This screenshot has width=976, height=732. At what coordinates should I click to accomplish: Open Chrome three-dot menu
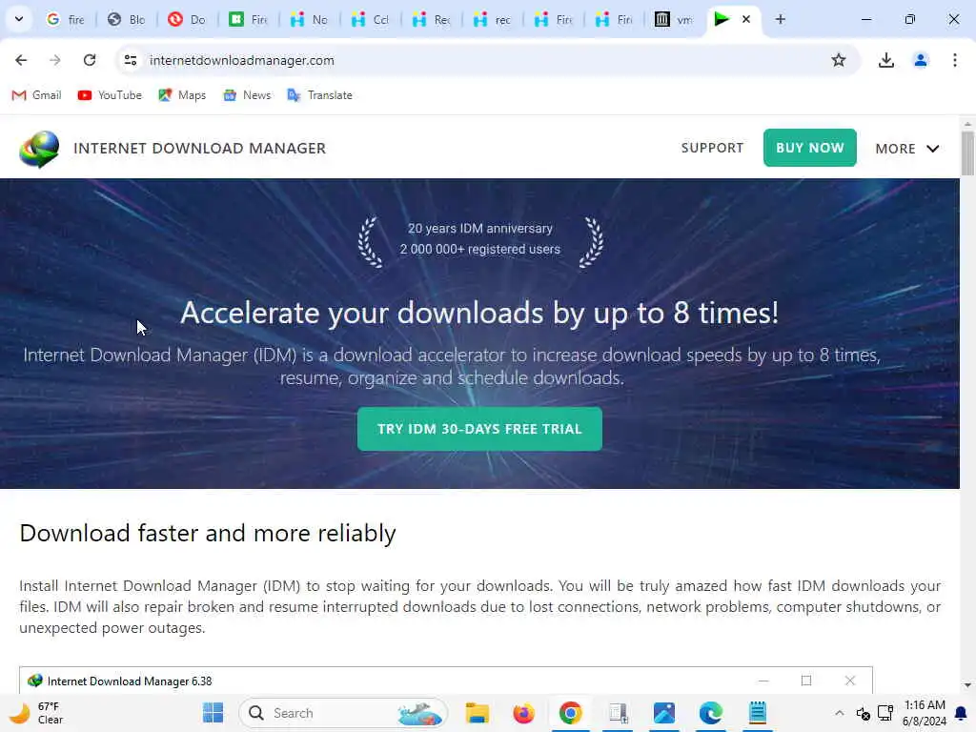954,60
